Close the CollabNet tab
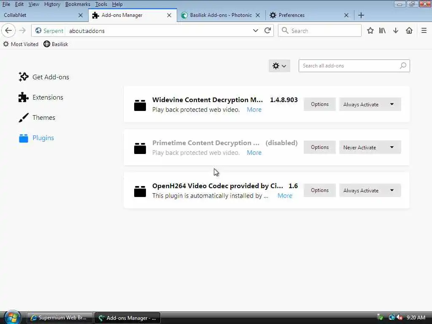The width and height of the screenshot is (432, 324). coord(81,15)
